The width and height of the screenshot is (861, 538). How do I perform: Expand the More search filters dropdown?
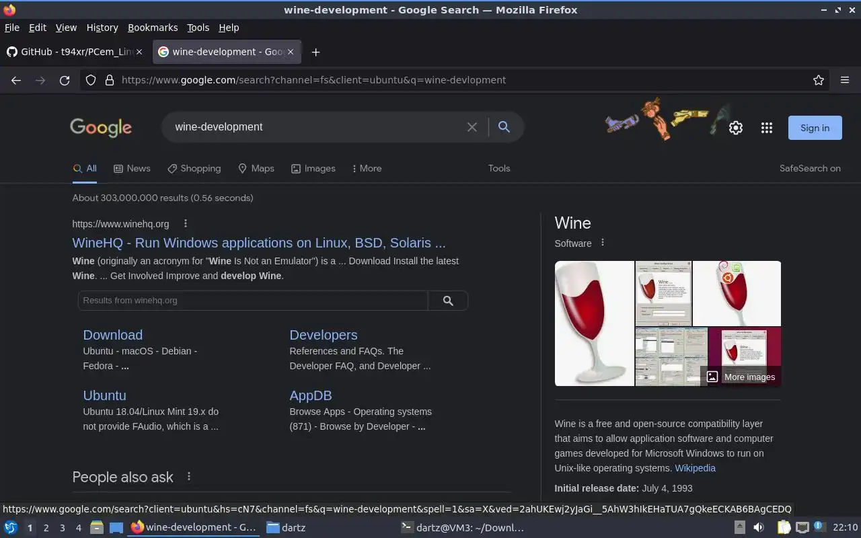[x=367, y=169]
